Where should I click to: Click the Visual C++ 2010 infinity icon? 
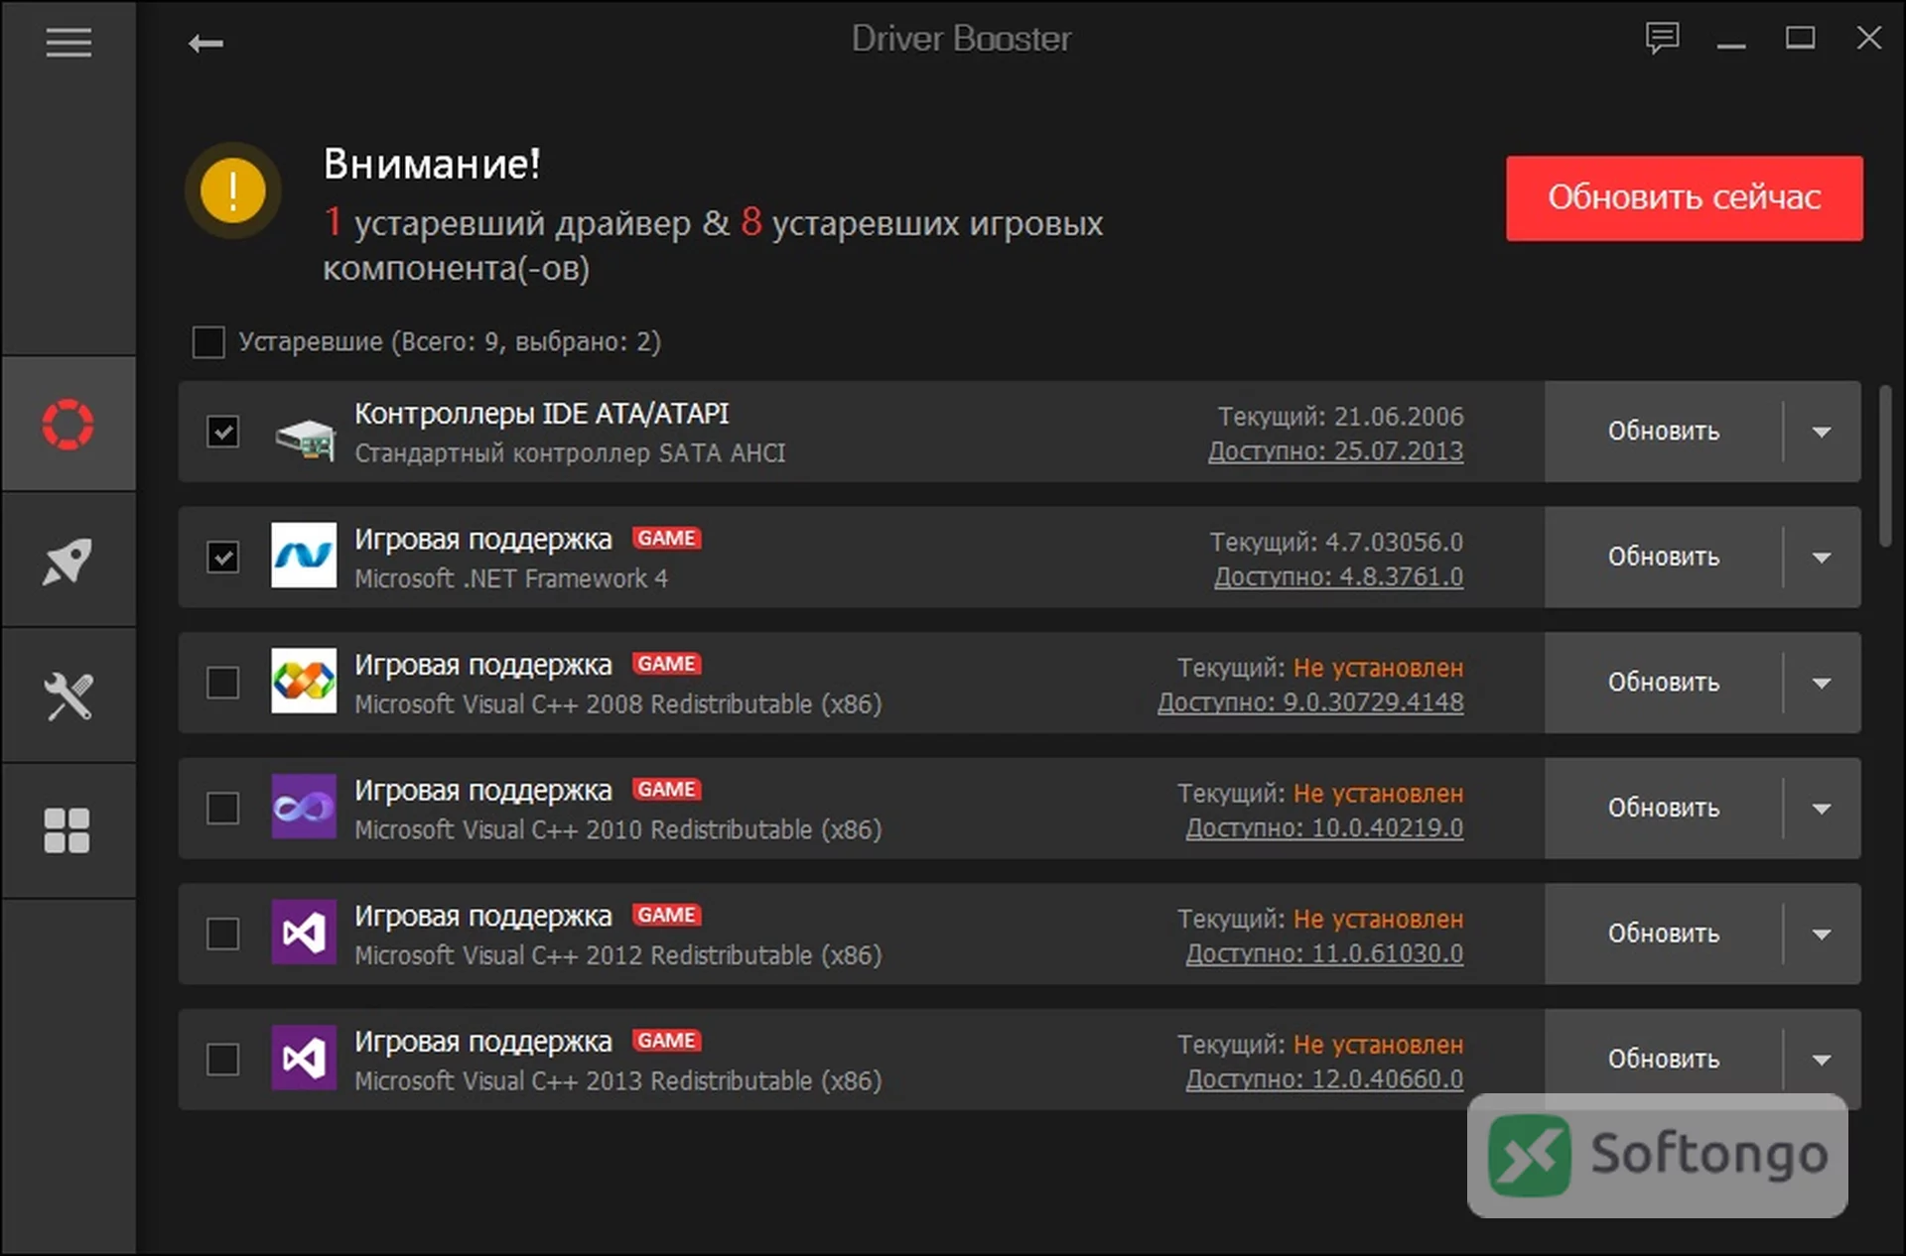(304, 807)
